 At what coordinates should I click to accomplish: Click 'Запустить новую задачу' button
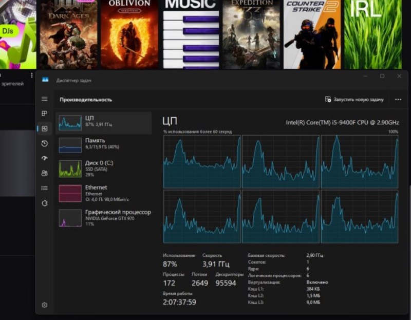tap(354, 100)
